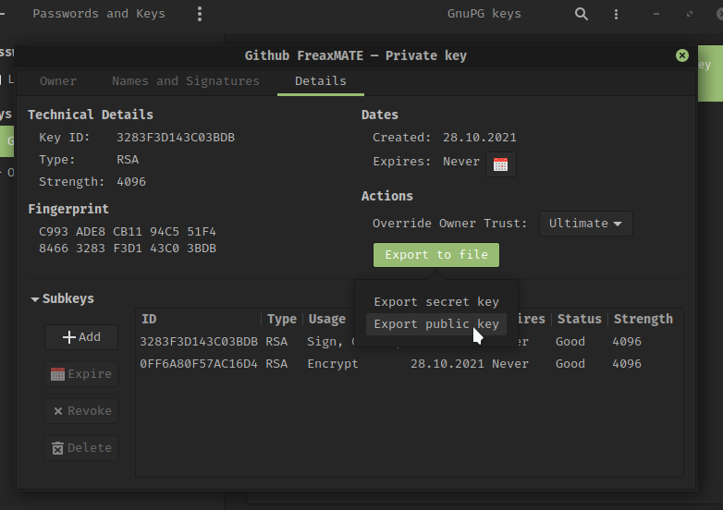Click the Expire subkey button

tap(81, 374)
